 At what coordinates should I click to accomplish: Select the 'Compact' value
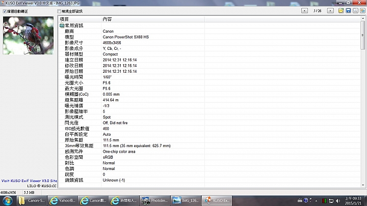click(x=110, y=54)
